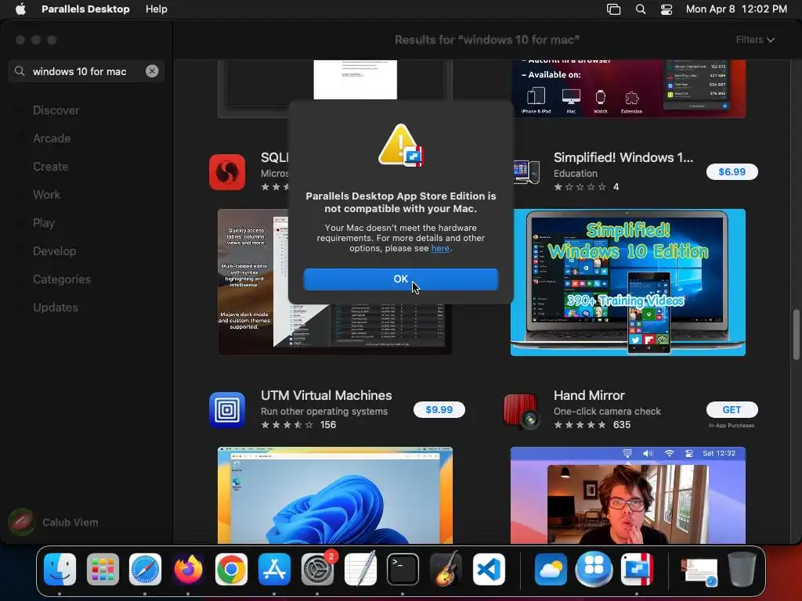Go to the Updates section
Viewport: 802px width, 601px height.
(x=56, y=307)
